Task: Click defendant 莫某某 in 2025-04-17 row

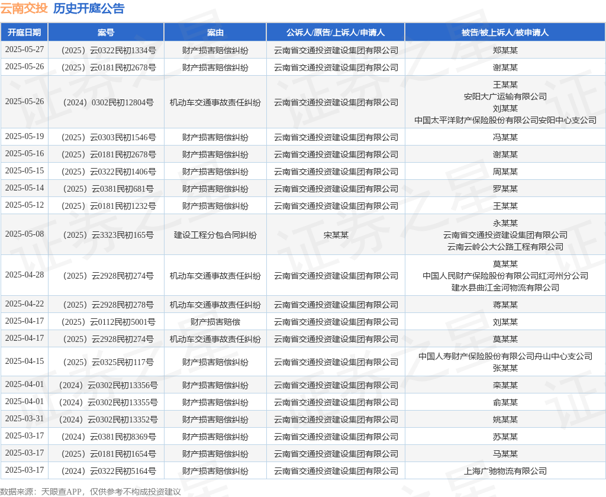Action: [x=505, y=339]
